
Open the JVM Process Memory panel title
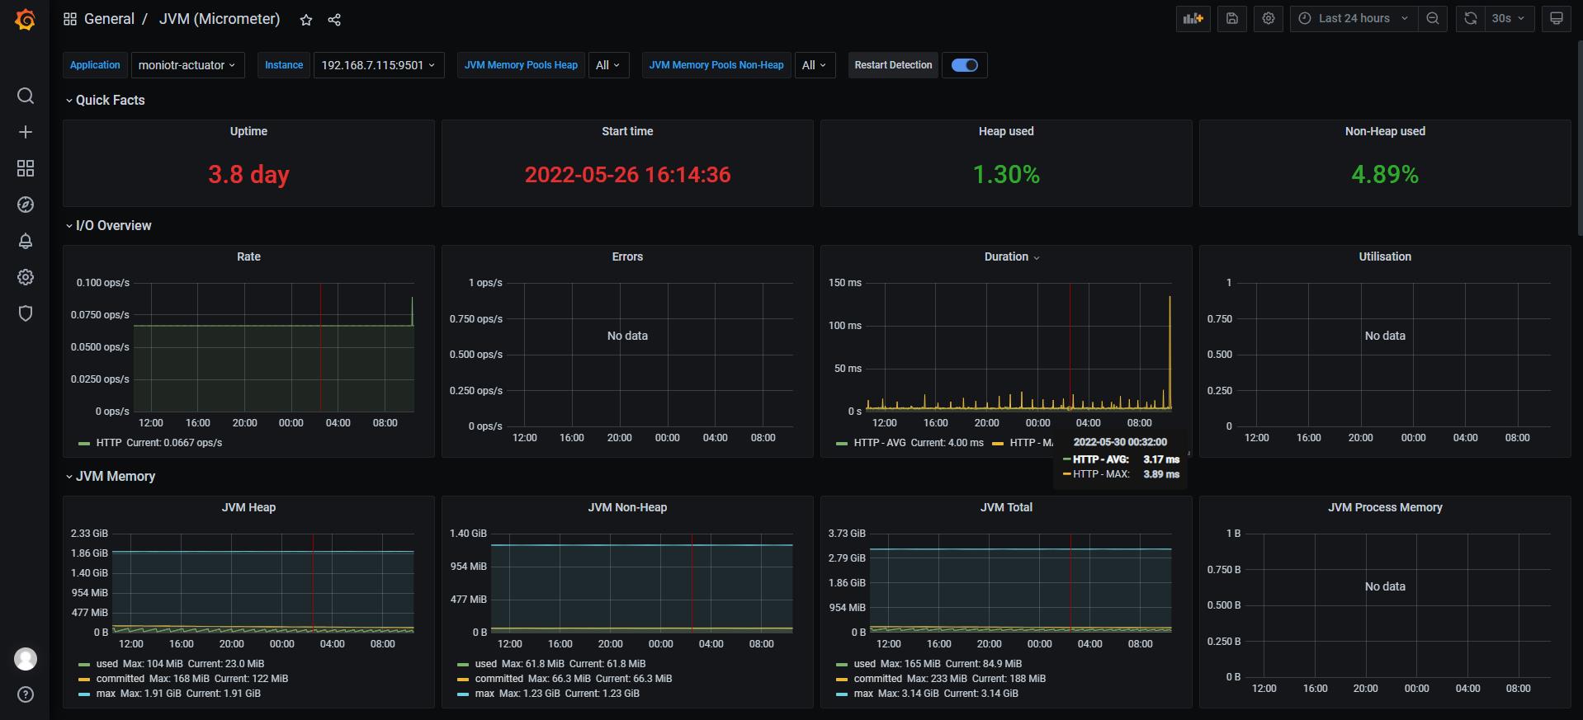pyautogui.click(x=1385, y=507)
